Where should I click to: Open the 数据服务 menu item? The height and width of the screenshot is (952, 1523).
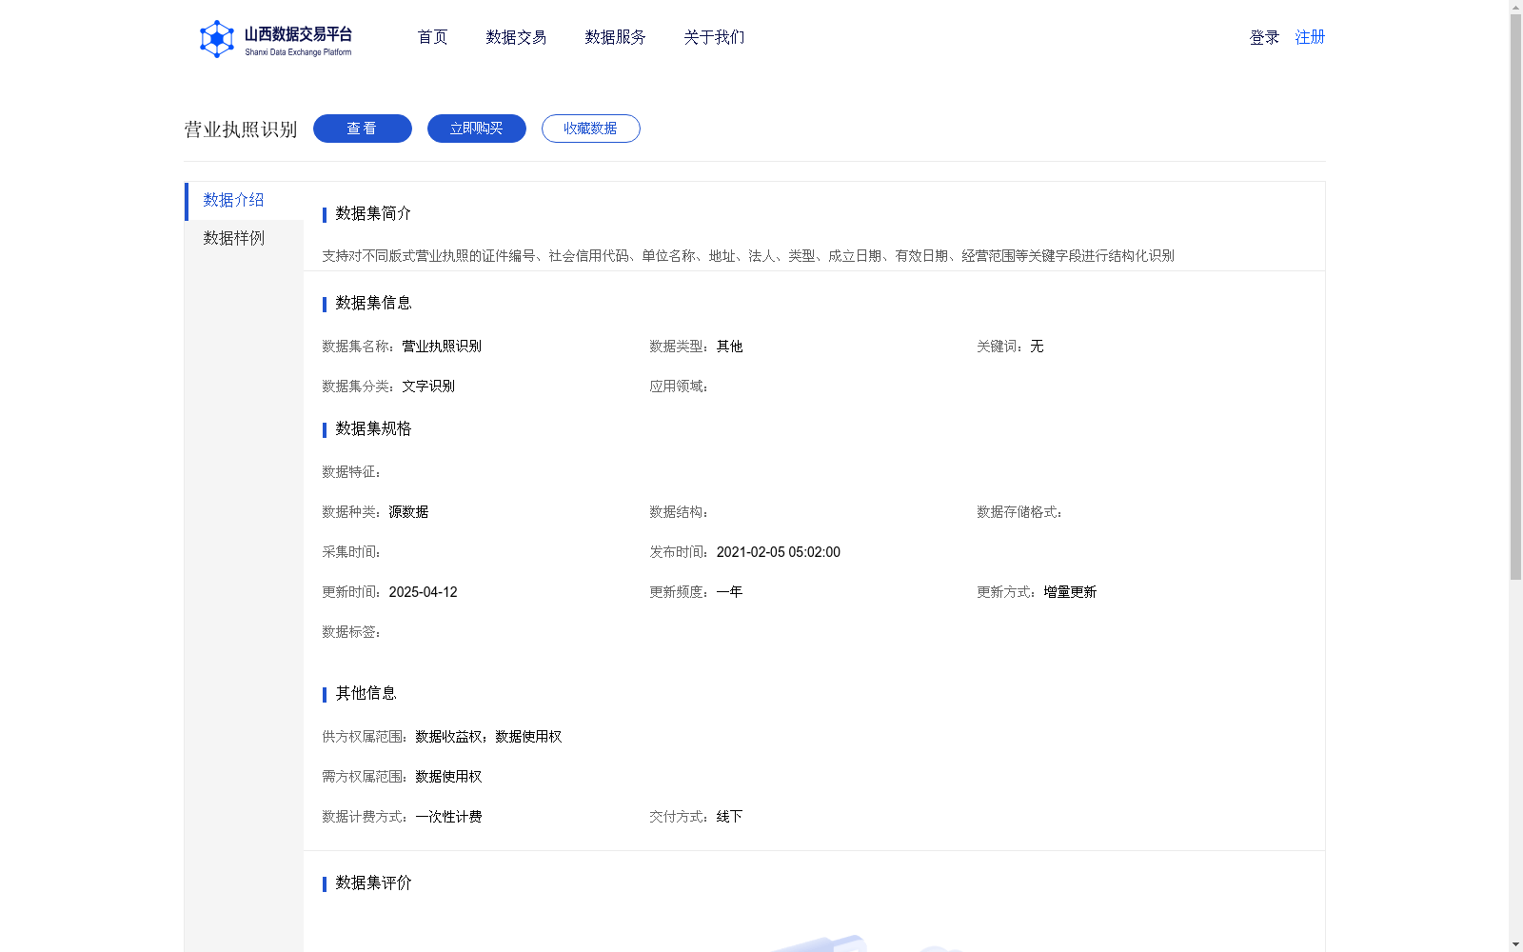coord(615,37)
